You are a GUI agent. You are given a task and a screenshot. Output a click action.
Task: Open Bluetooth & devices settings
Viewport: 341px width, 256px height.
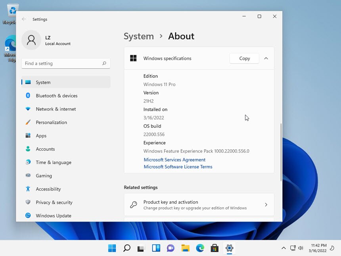point(66,96)
